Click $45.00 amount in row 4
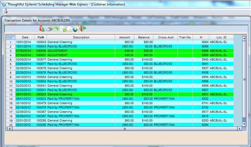This screenshot has width=251, height=147. click(x=129, y=55)
